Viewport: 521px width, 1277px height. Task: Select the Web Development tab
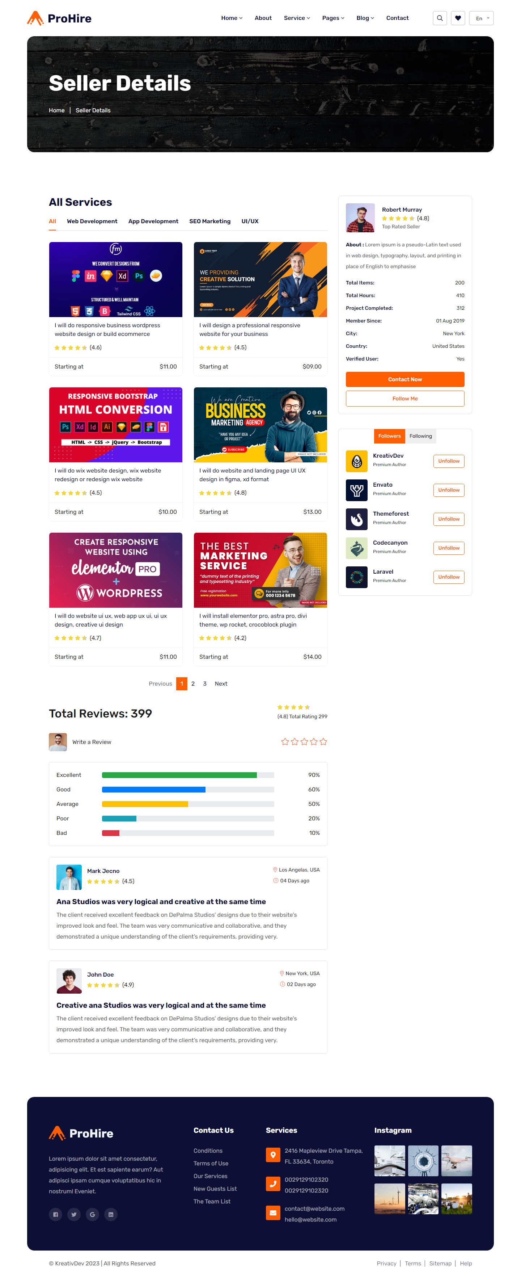(92, 221)
